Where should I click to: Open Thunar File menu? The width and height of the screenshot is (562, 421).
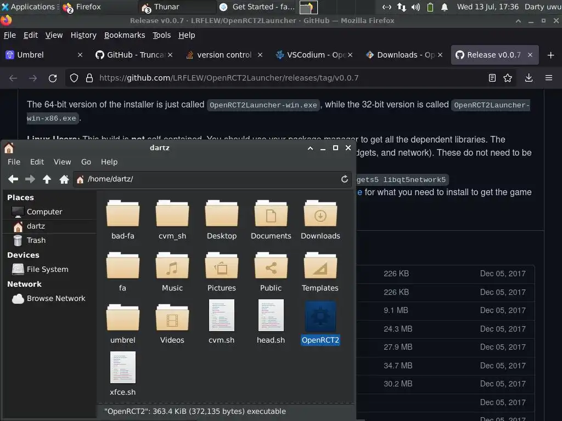[14, 162]
